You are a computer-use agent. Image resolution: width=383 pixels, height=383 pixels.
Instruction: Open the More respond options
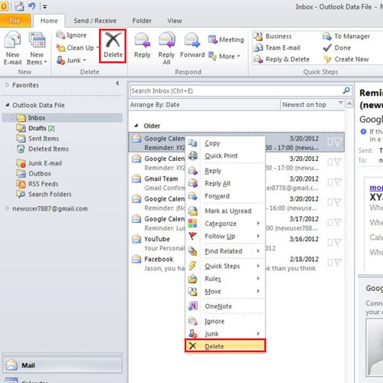click(224, 56)
